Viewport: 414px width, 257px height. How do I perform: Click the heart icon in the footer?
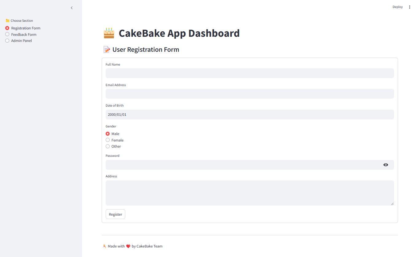click(128, 246)
